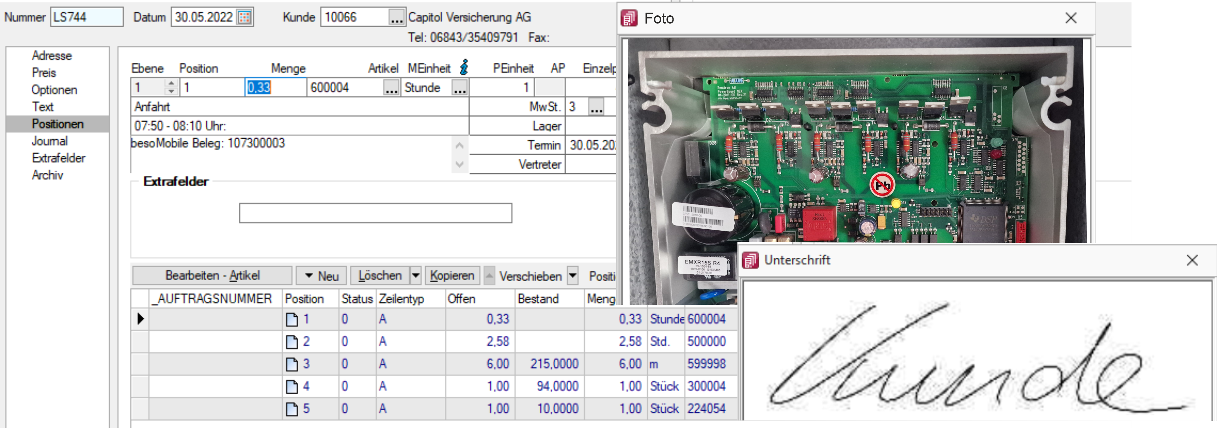Click the Kunde number field 10066
This screenshot has height=428, width=1217.
pos(354,17)
